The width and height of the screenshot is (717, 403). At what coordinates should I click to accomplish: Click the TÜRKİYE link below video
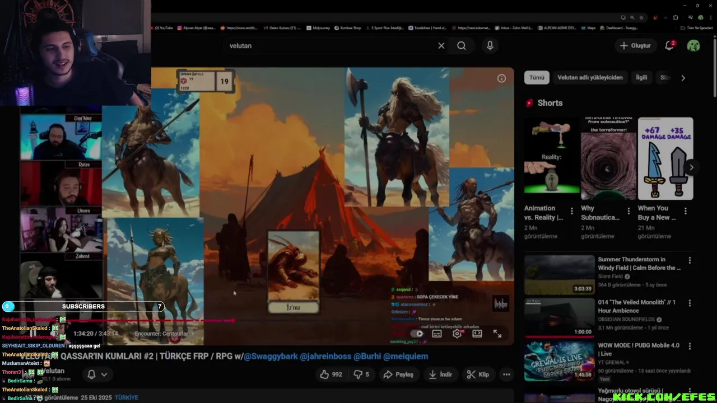coord(126,397)
